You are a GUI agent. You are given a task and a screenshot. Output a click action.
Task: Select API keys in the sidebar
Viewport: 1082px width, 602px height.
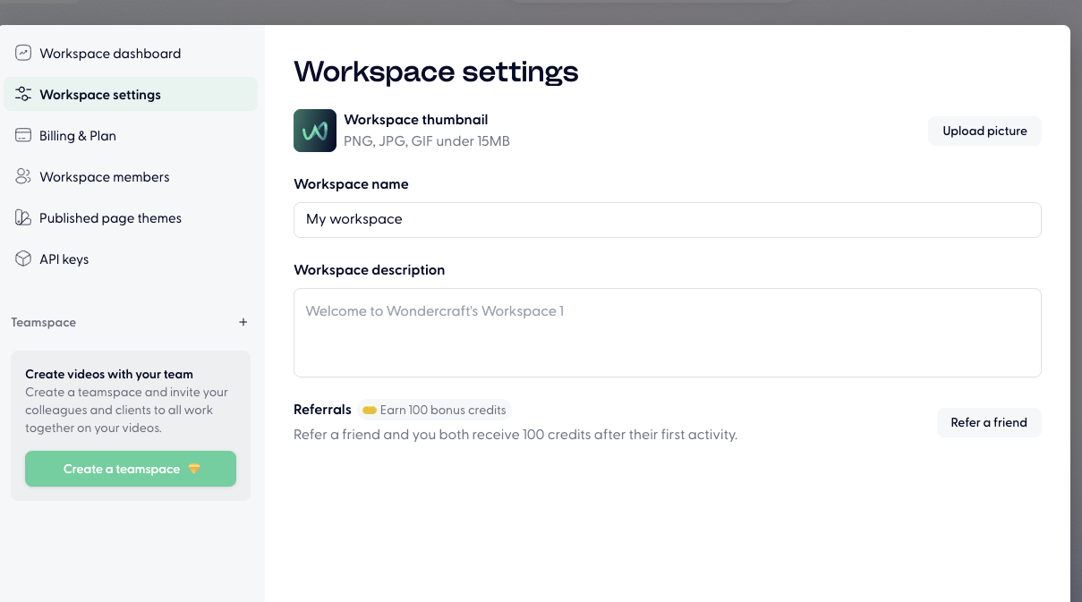tap(64, 259)
